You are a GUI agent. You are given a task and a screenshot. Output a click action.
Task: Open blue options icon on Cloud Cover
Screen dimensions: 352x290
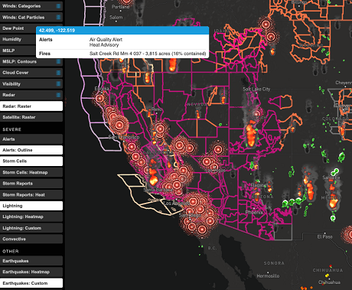coord(58,73)
